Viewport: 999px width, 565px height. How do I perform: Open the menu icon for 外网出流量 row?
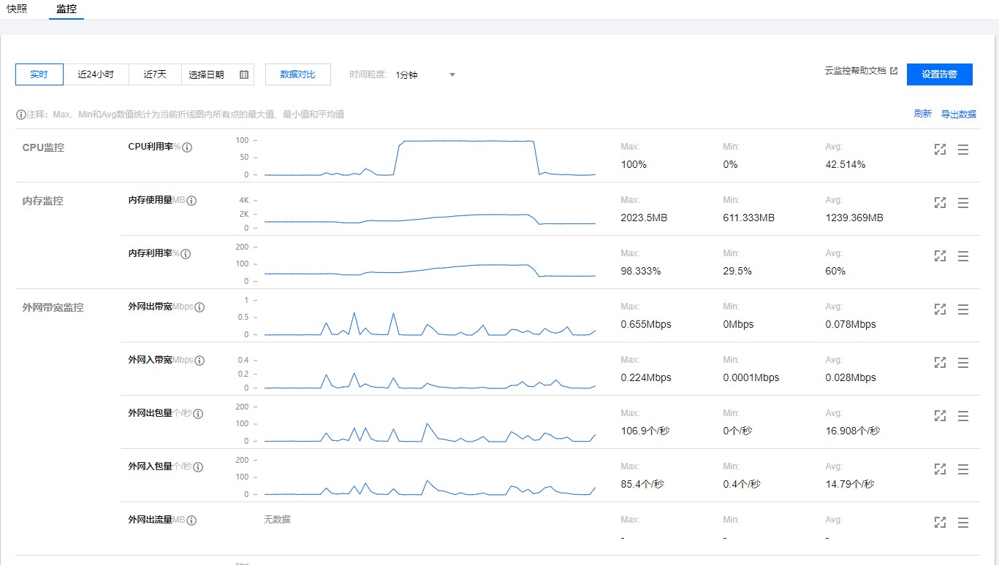tap(963, 523)
